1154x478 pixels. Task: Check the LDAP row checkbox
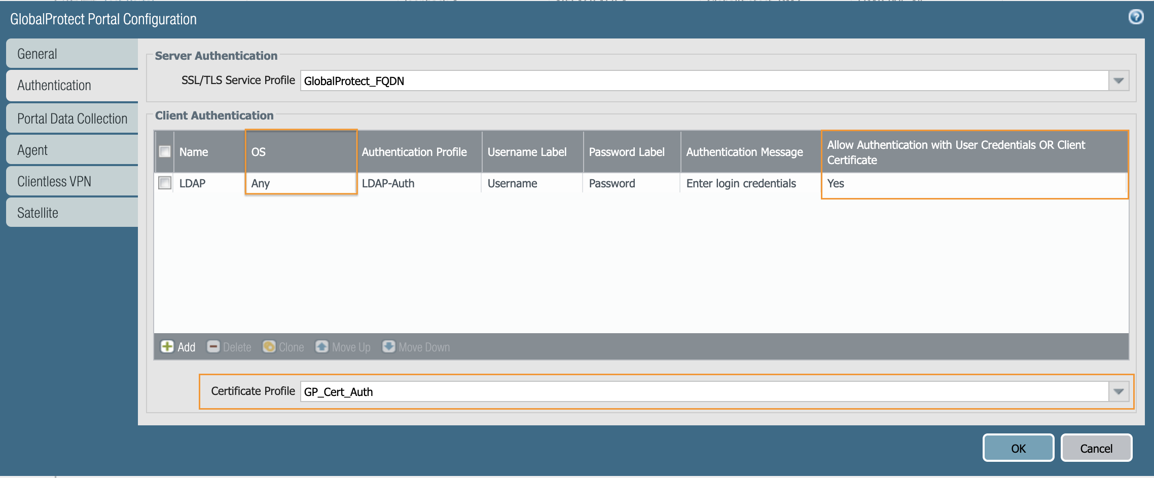click(x=164, y=183)
